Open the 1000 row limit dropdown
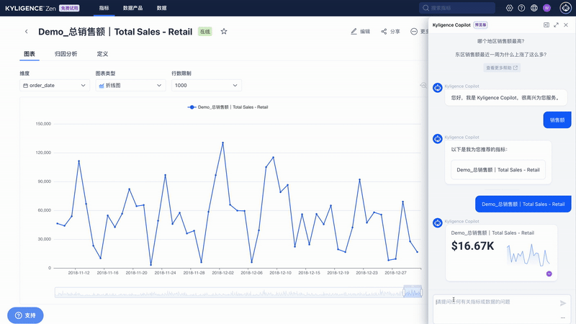This screenshot has width=576, height=324. point(207,85)
